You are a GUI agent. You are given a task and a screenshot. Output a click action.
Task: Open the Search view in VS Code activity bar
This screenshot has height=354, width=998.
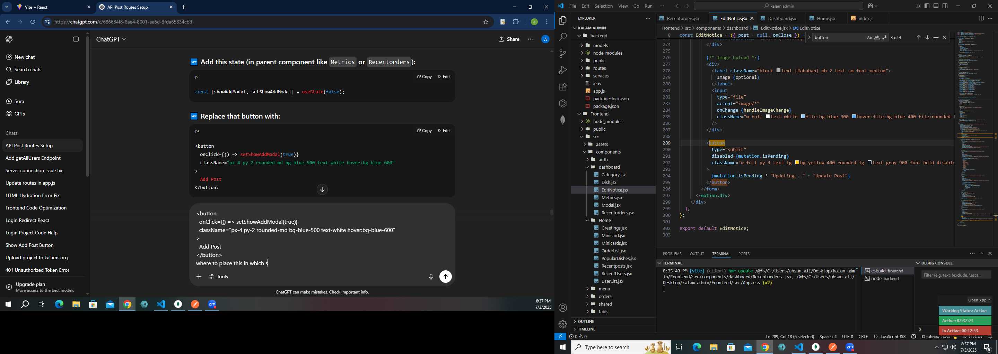click(562, 37)
